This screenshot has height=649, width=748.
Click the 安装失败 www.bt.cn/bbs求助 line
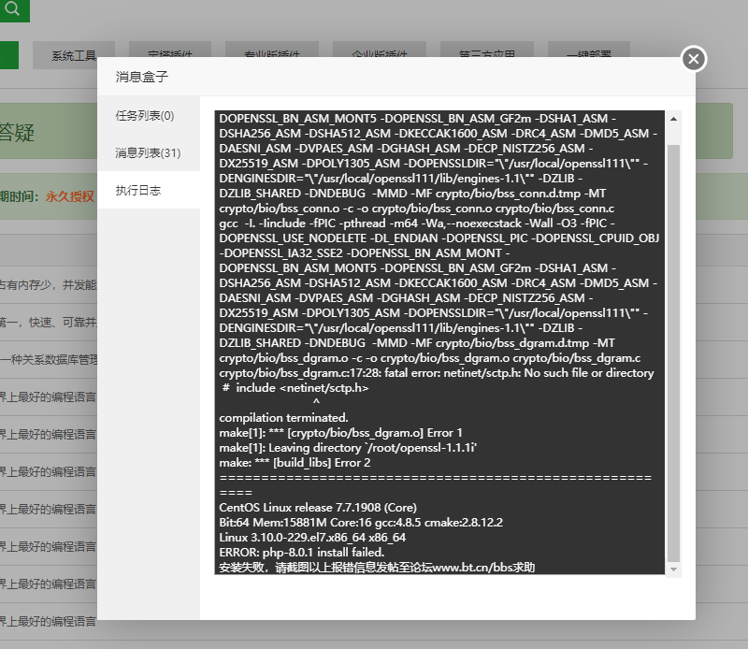click(x=377, y=568)
